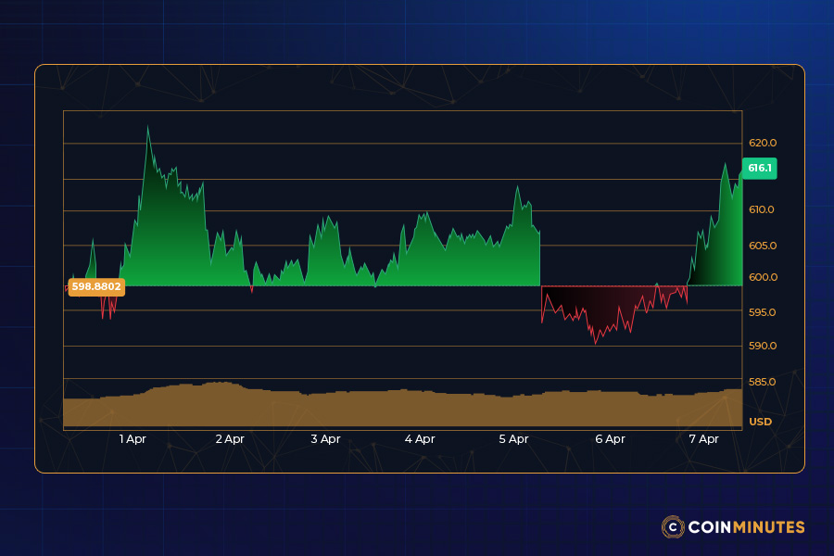Click the 610.0 price axis label

tap(762, 210)
